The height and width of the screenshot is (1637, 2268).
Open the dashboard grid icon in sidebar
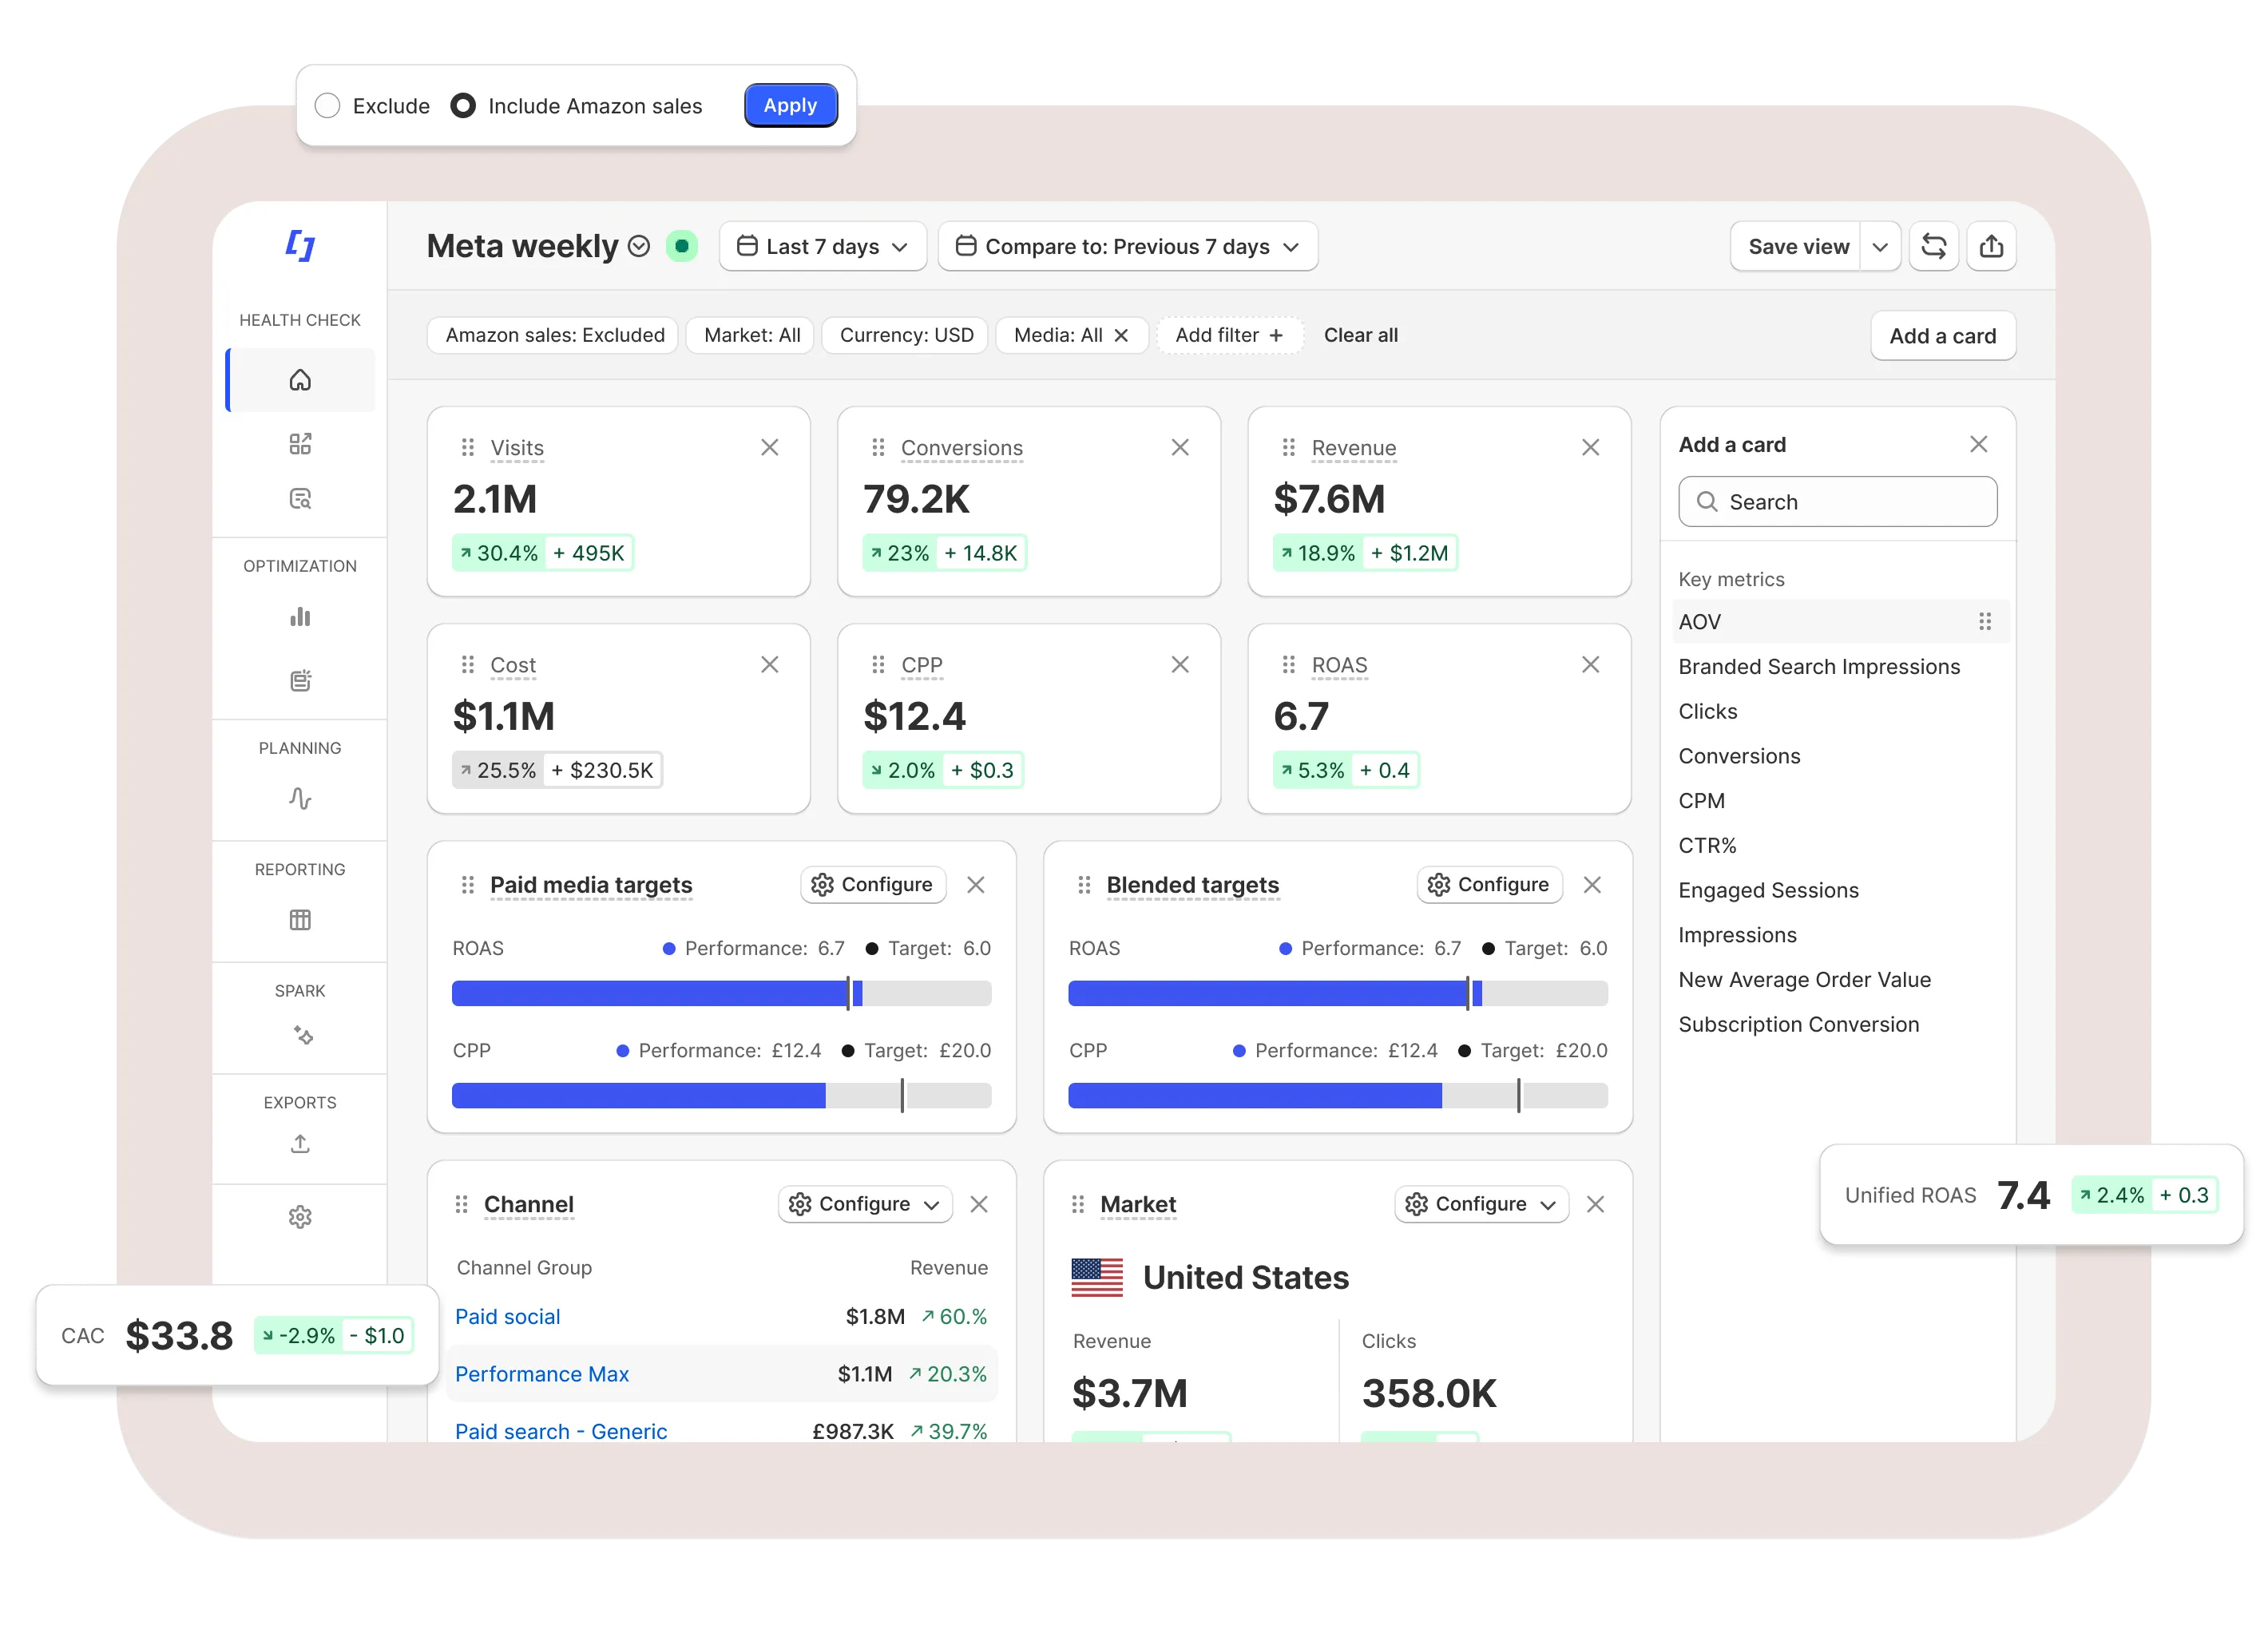300,443
